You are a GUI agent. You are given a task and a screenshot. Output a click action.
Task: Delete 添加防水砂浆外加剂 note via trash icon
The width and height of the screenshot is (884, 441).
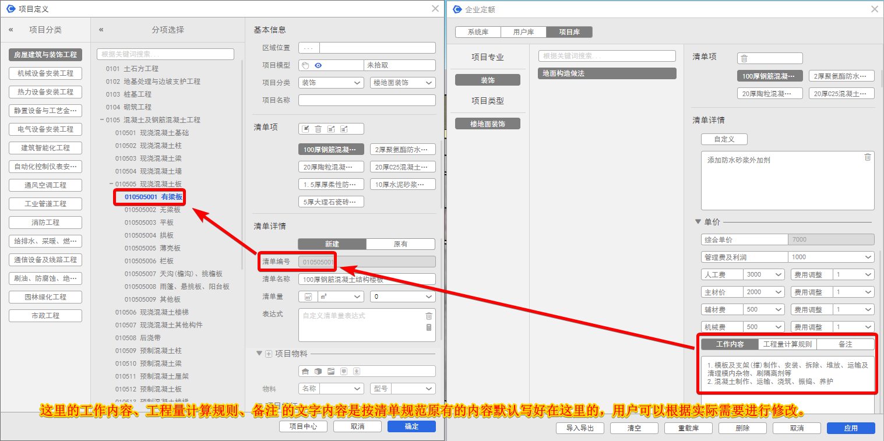868,157
